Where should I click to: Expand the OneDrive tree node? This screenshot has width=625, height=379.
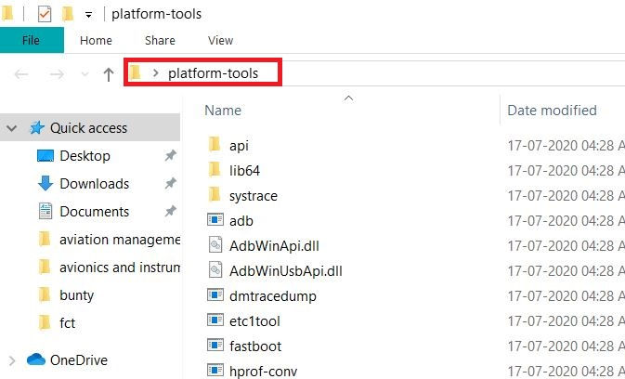click(12, 360)
